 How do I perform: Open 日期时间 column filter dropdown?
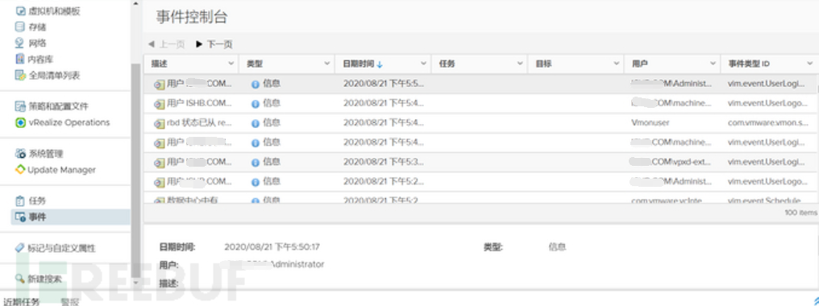coord(423,64)
